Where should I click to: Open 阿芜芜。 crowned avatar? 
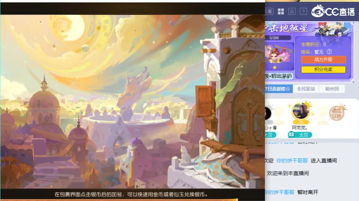(x=301, y=112)
